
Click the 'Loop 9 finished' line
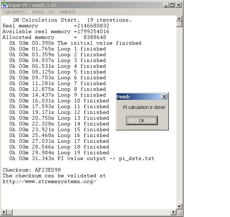coord(57,95)
